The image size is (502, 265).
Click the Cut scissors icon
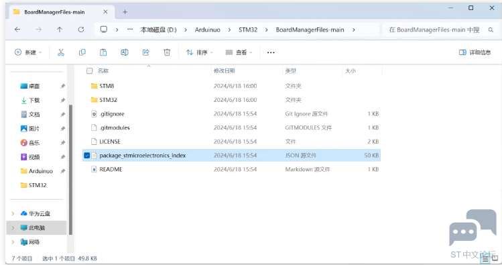pyautogui.click(x=61, y=52)
